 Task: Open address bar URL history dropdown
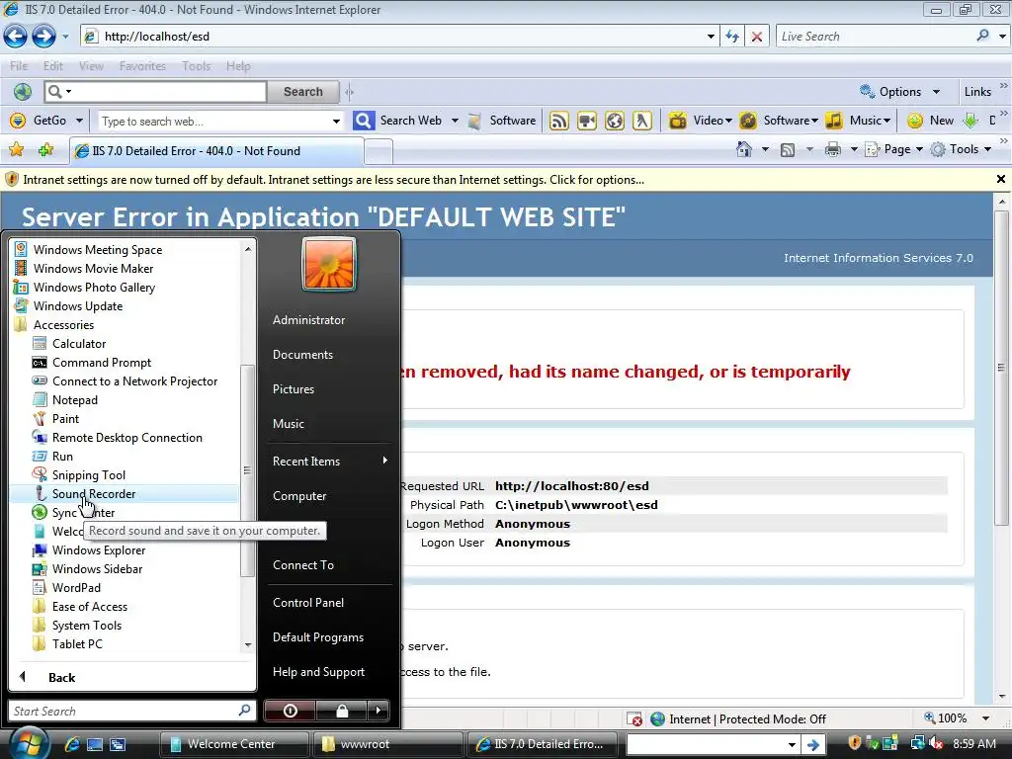[711, 37]
